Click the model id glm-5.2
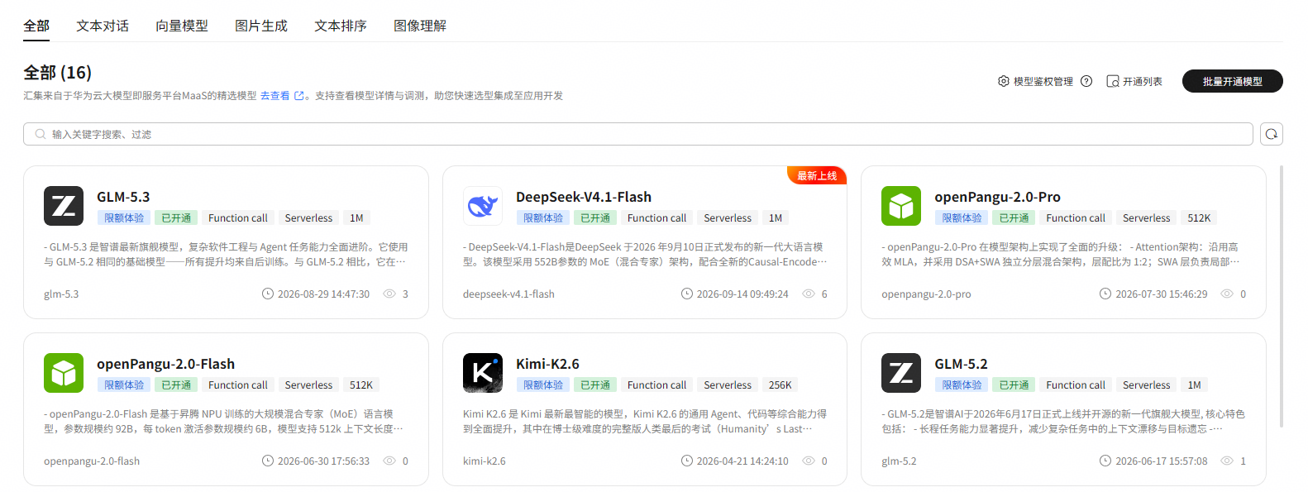This screenshot has height=492, width=1308. [x=899, y=461]
